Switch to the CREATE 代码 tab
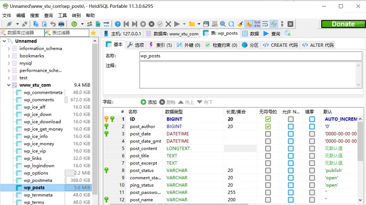The height and width of the screenshot is (205, 366). click(280, 45)
